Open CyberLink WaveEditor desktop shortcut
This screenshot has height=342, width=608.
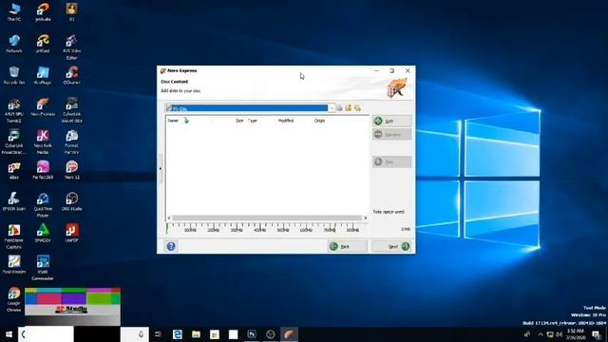point(72,110)
